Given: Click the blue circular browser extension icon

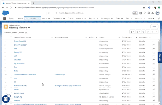Looking at the screenshot, I should click(149, 8).
